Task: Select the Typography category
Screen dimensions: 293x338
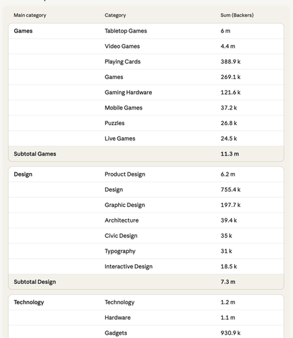Action: 120,251
